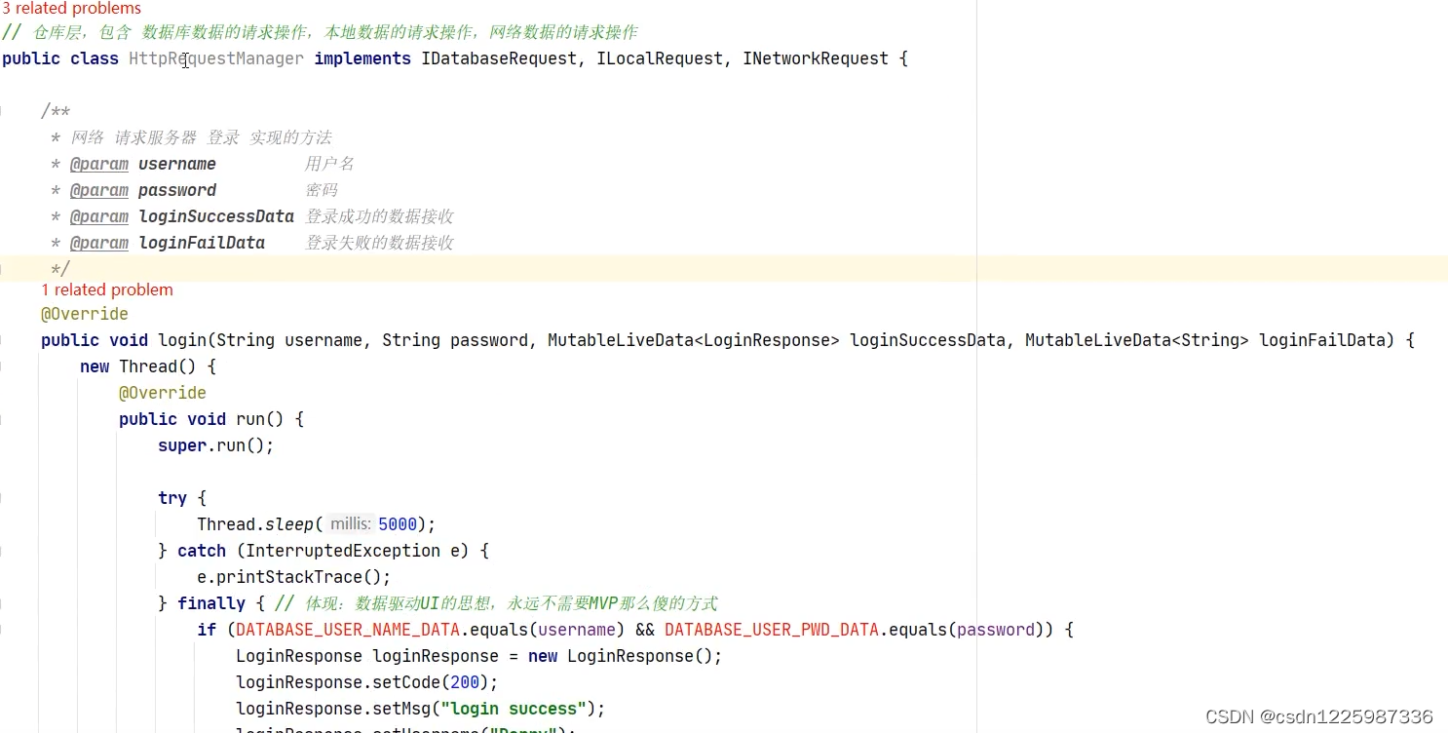Click the @Override annotation above run method

[163, 393]
